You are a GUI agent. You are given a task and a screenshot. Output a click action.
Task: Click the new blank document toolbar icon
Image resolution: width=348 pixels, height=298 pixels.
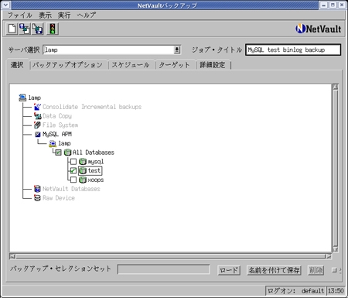pyautogui.click(x=12, y=29)
